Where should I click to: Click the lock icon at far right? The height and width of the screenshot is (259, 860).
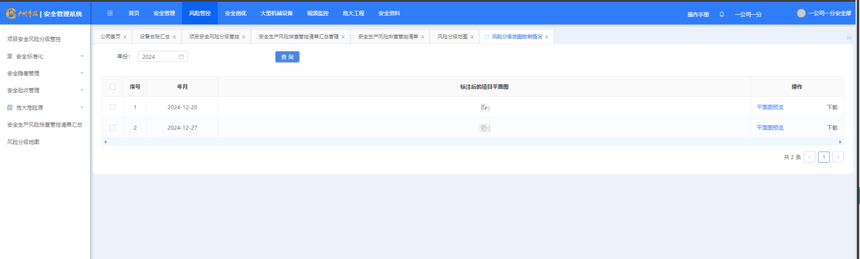[x=849, y=37]
